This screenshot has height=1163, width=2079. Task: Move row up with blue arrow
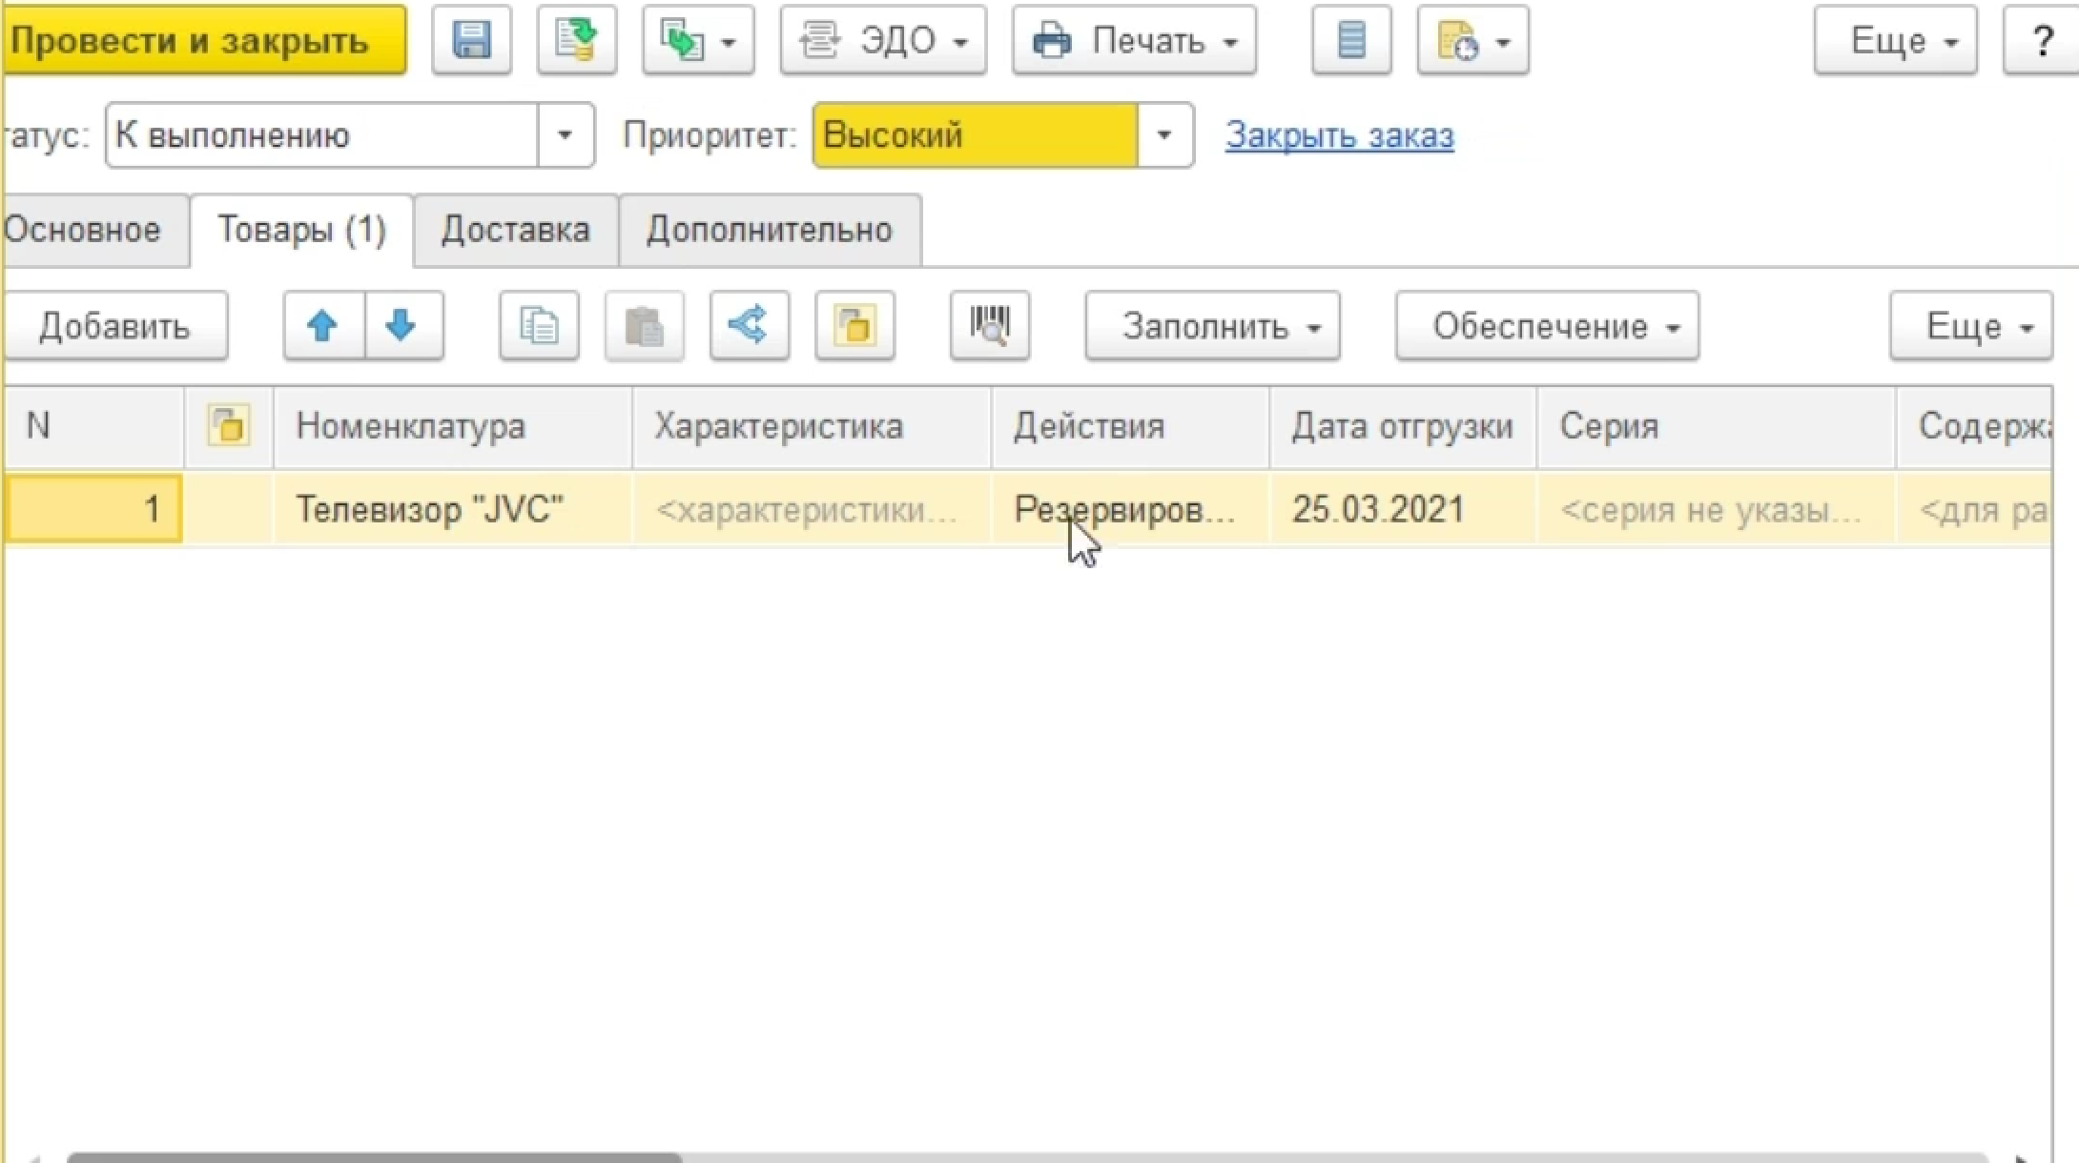click(x=323, y=326)
